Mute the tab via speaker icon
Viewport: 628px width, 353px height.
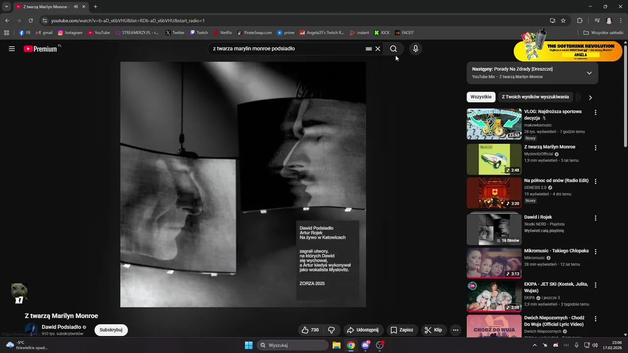76,6
